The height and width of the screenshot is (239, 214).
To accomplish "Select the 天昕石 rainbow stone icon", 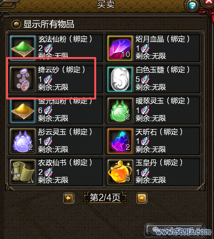I will (120, 141).
